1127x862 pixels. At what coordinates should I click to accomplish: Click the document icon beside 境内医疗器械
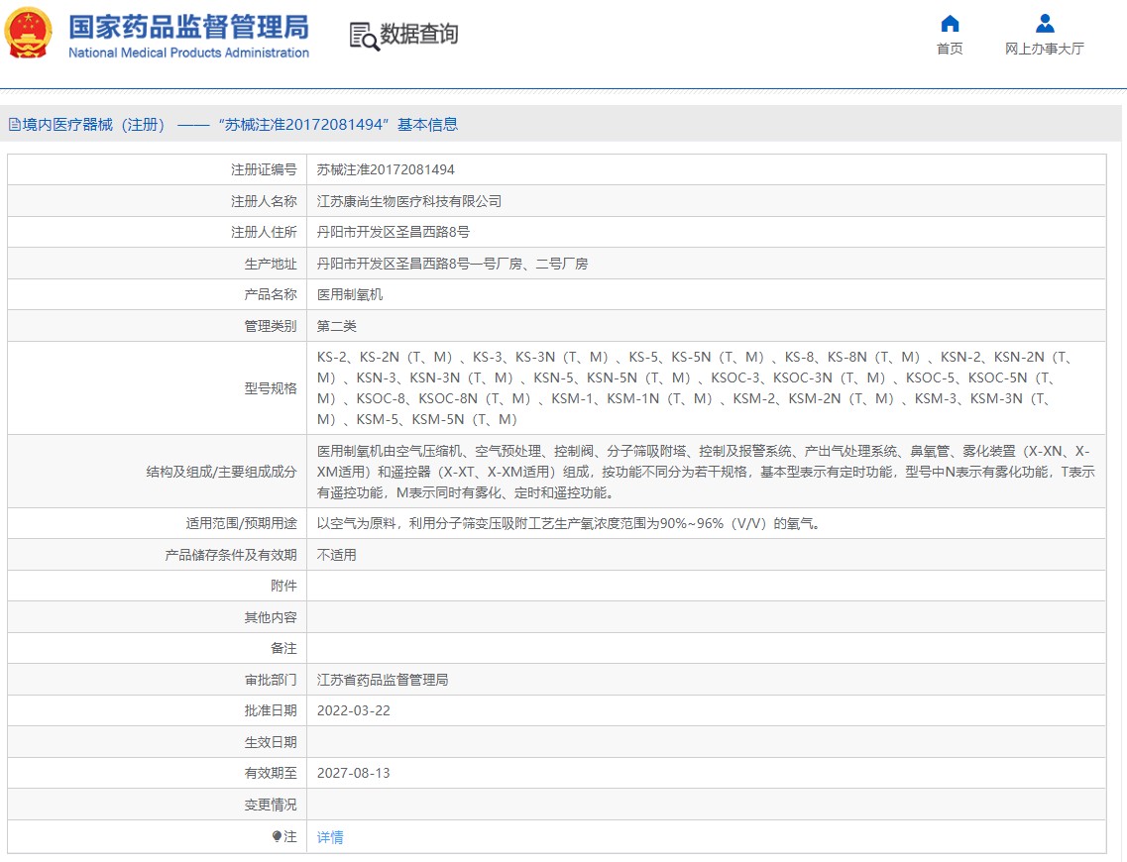[15, 125]
